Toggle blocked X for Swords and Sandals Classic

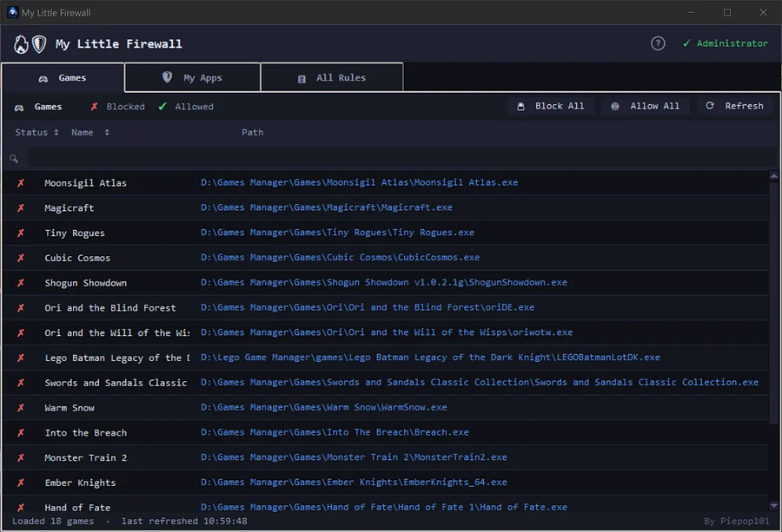[21, 383]
